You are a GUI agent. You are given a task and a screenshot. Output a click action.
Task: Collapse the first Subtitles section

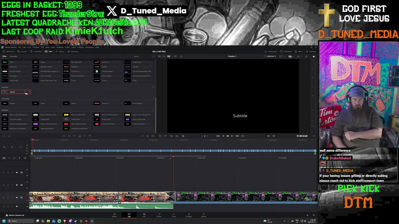pyautogui.click(x=153, y=87)
